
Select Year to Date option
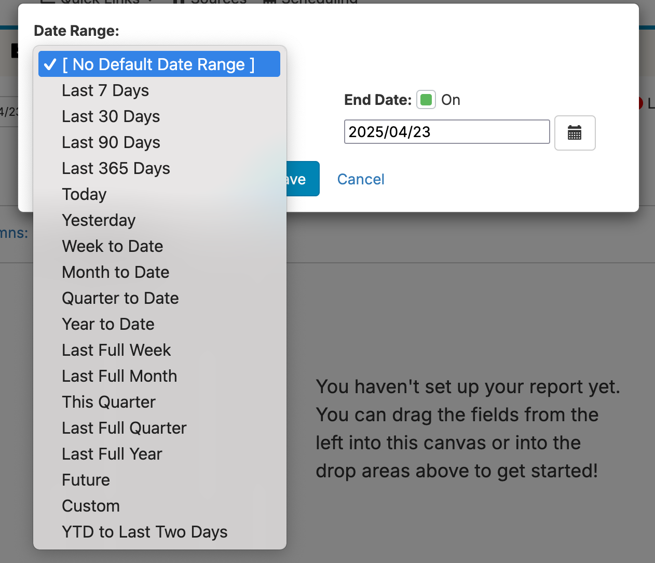(x=108, y=324)
